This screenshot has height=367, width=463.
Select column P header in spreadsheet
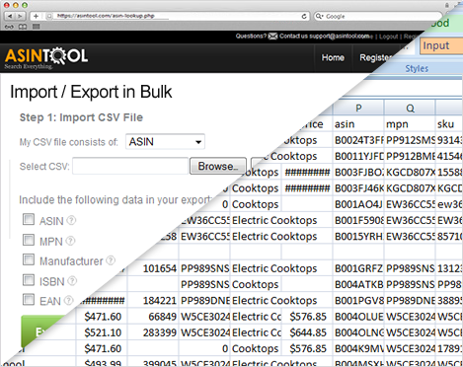358,108
